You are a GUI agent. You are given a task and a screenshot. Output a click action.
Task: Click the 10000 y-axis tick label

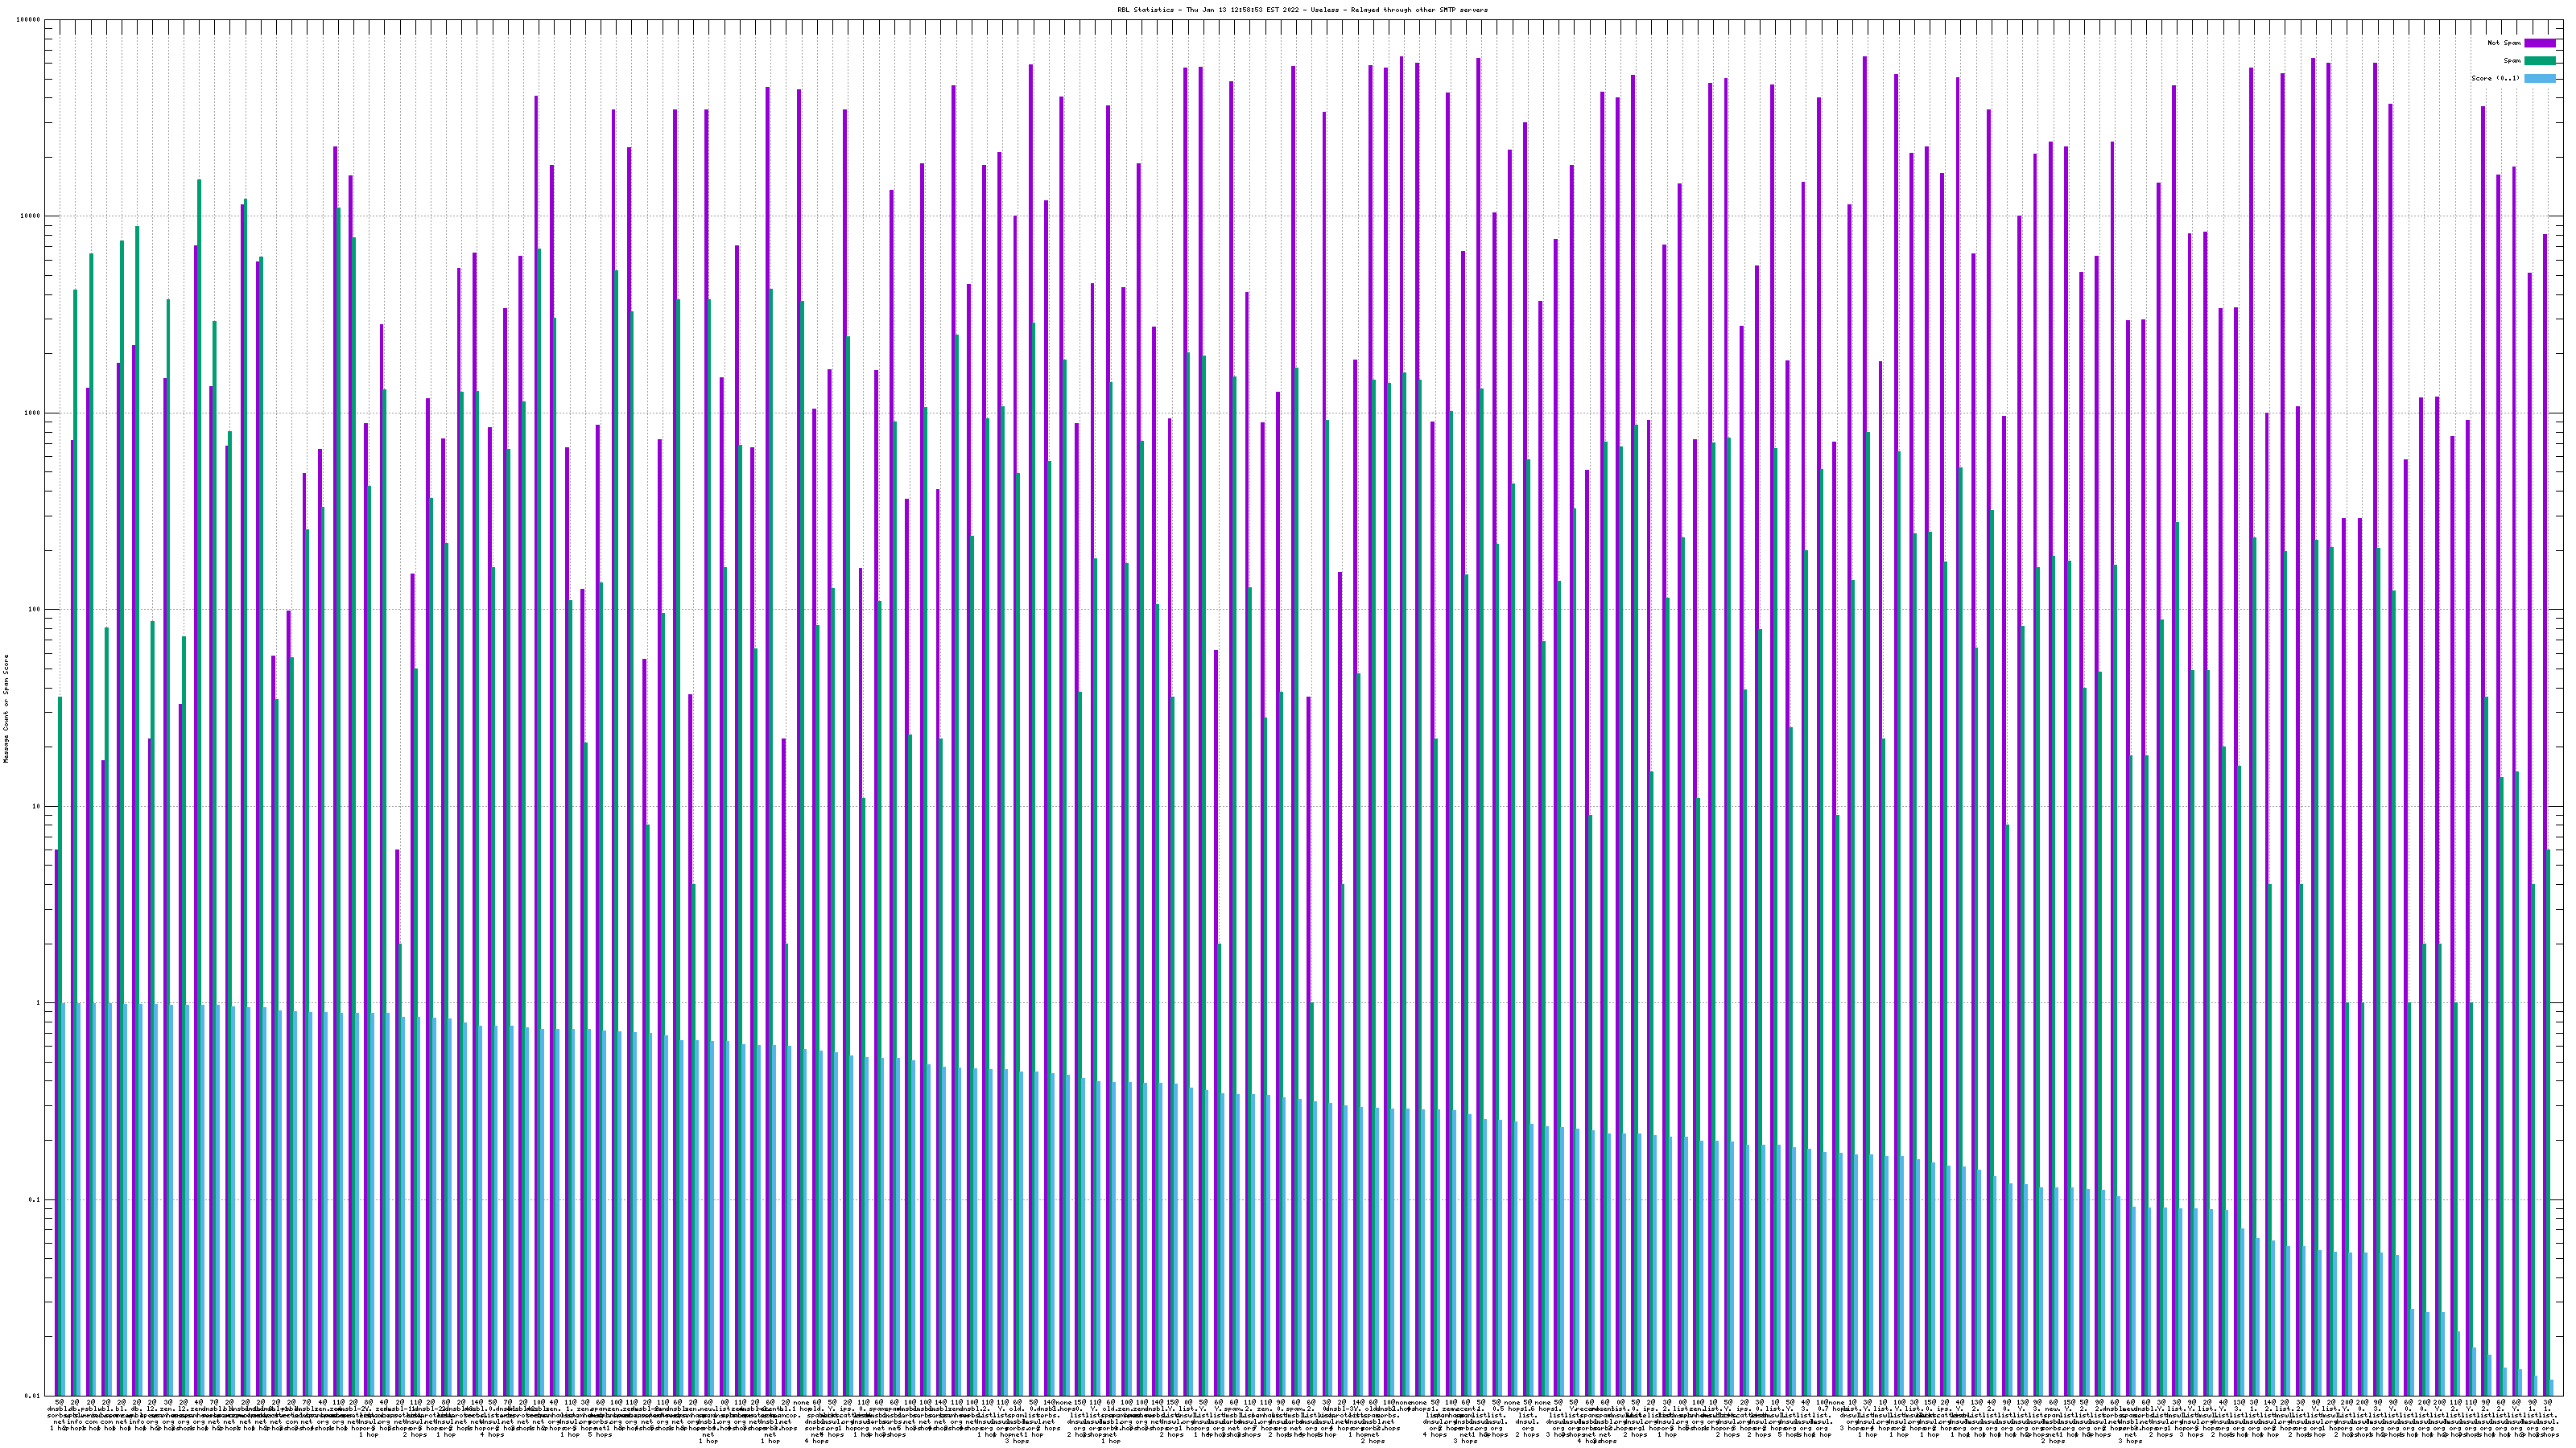tap(31, 217)
